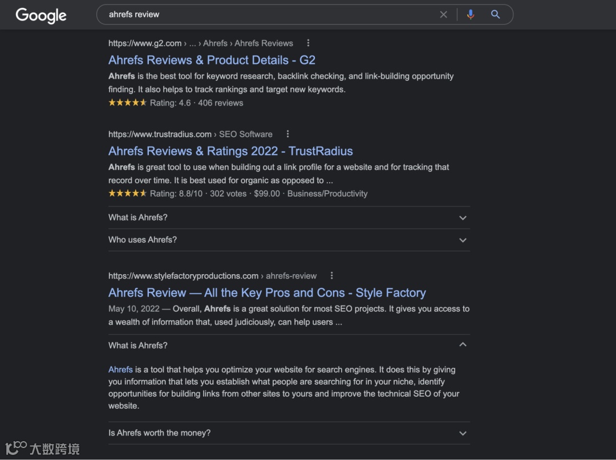616x460 pixels.
Task: Start voice search with microphone icon
Action: 470,14
